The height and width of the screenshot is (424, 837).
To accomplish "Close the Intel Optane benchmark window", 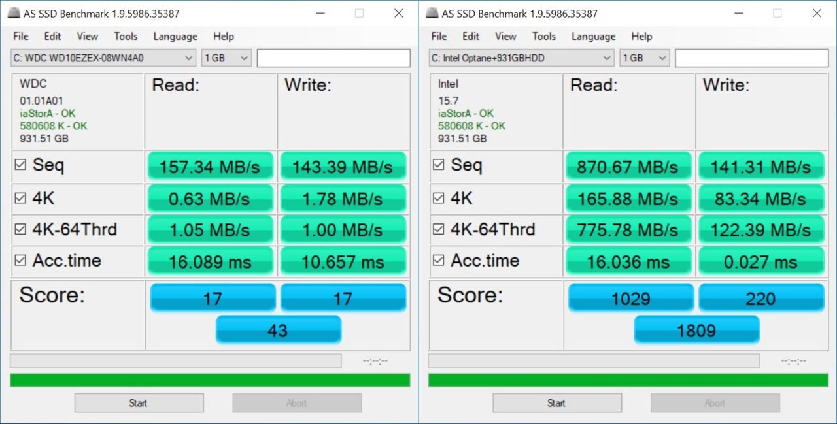I will click(817, 13).
